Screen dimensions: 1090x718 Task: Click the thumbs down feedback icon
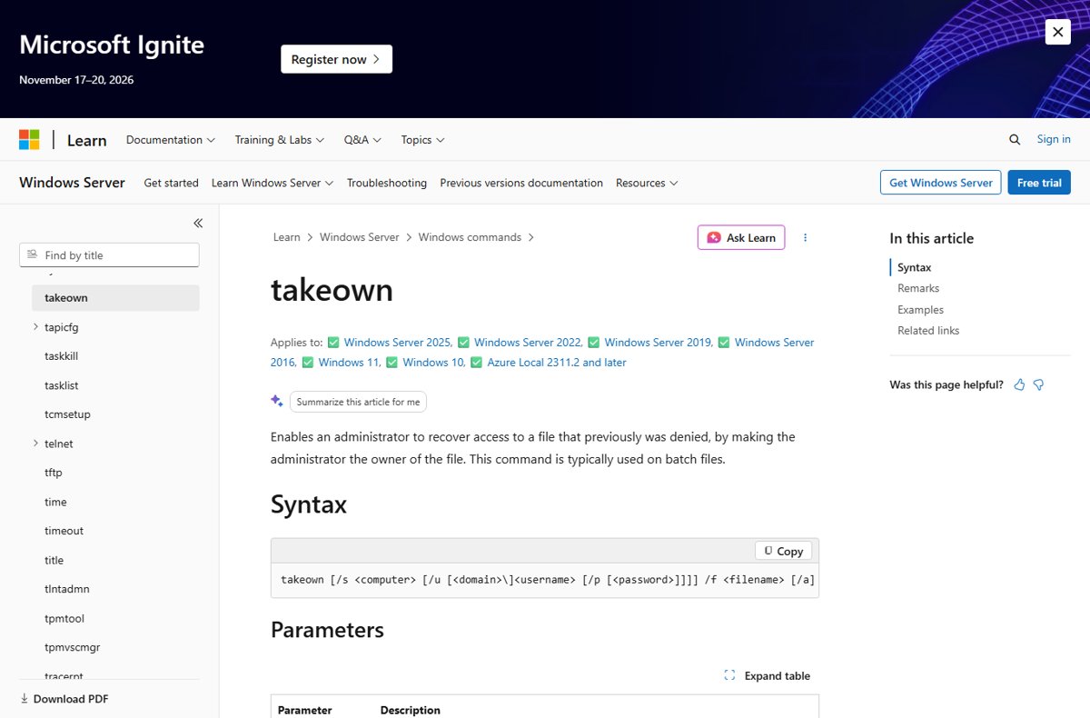[x=1038, y=385]
